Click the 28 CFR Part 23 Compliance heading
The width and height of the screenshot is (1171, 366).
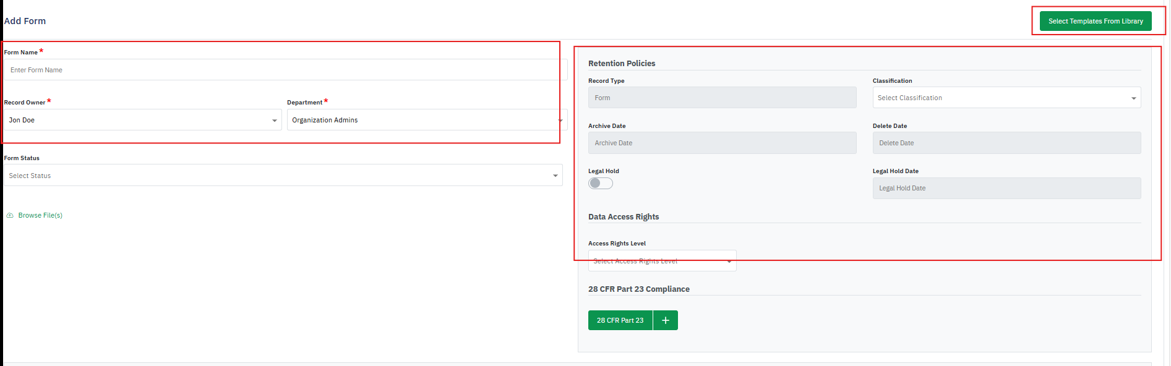638,289
